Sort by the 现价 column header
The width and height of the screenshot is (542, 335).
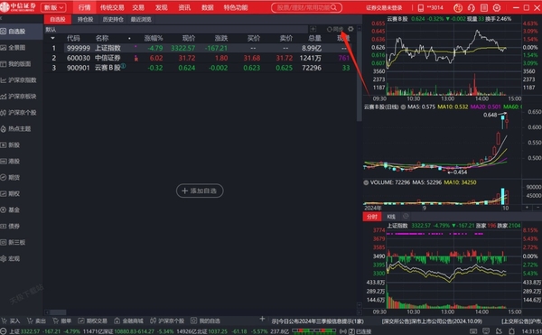pyautogui.click(x=189, y=38)
